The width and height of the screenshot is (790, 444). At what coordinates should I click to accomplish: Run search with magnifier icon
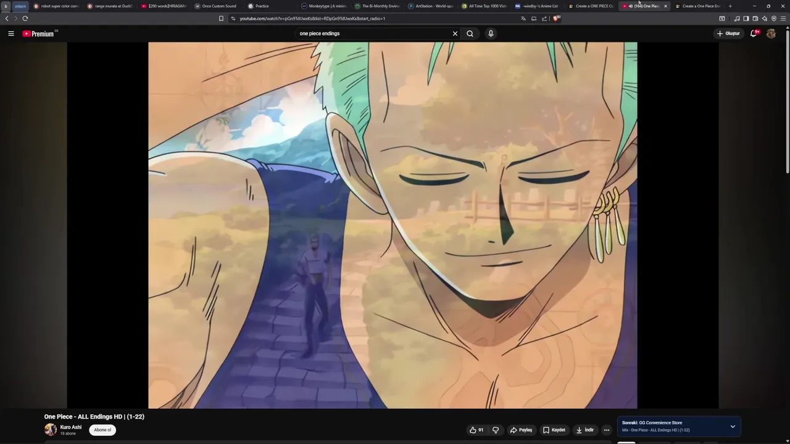(470, 33)
